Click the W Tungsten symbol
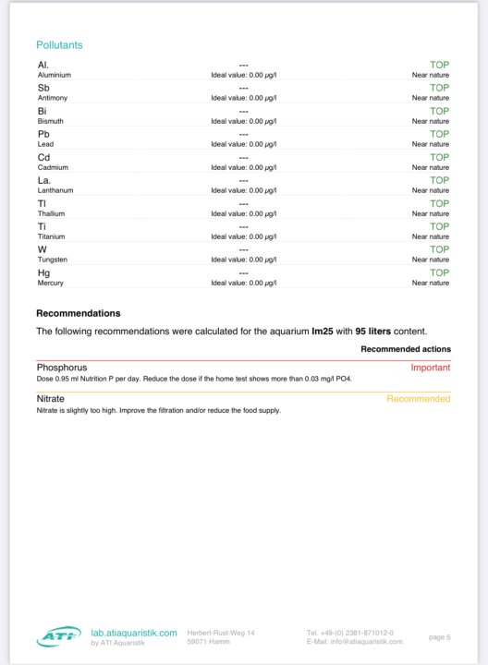The width and height of the screenshot is (488, 665). coord(42,249)
